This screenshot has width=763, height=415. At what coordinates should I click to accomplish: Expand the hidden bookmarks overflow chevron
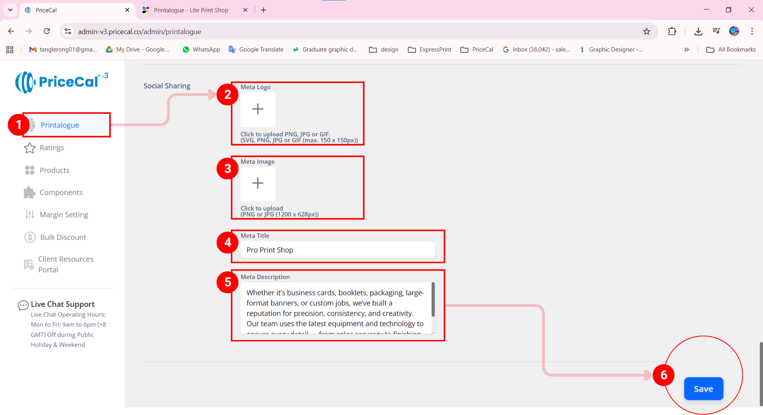pyautogui.click(x=686, y=50)
